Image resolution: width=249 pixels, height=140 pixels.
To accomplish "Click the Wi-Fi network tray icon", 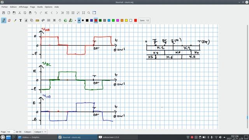I will pyautogui.click(x=216, y=137).
